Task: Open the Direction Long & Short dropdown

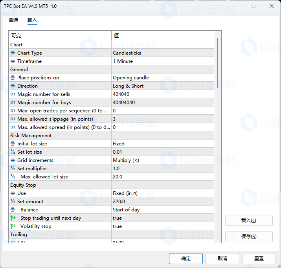Action: click(x=163, y=86)
